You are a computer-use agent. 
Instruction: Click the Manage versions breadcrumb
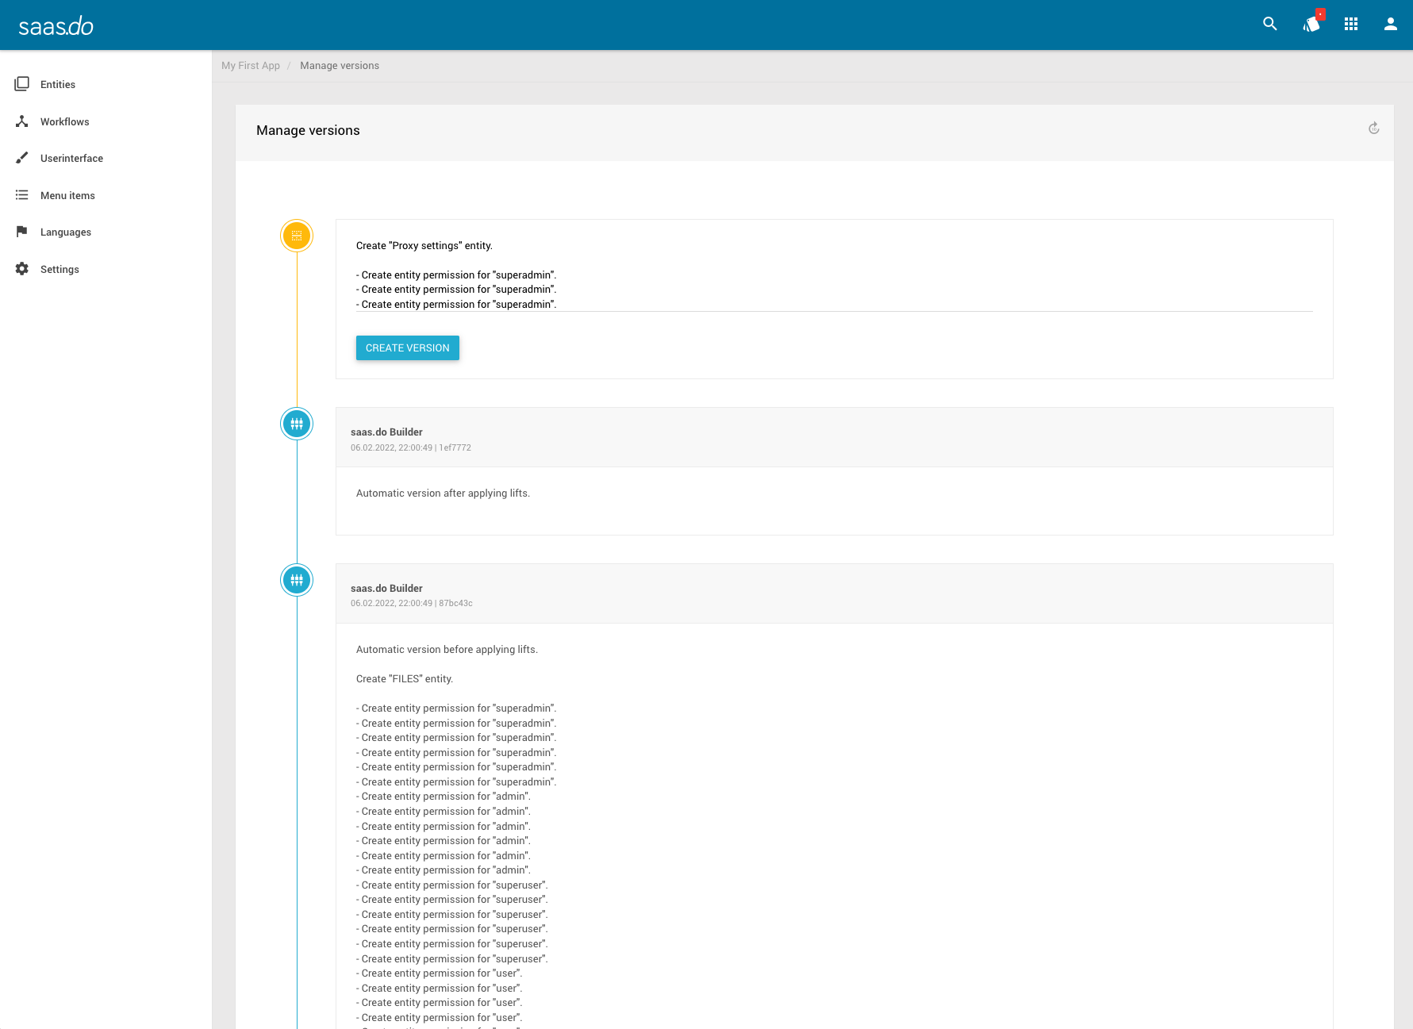tap(339, 65)
